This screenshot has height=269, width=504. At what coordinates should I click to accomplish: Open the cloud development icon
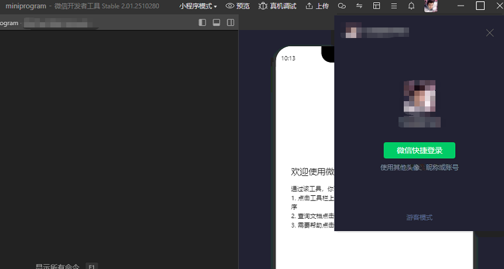pos(342,6)
